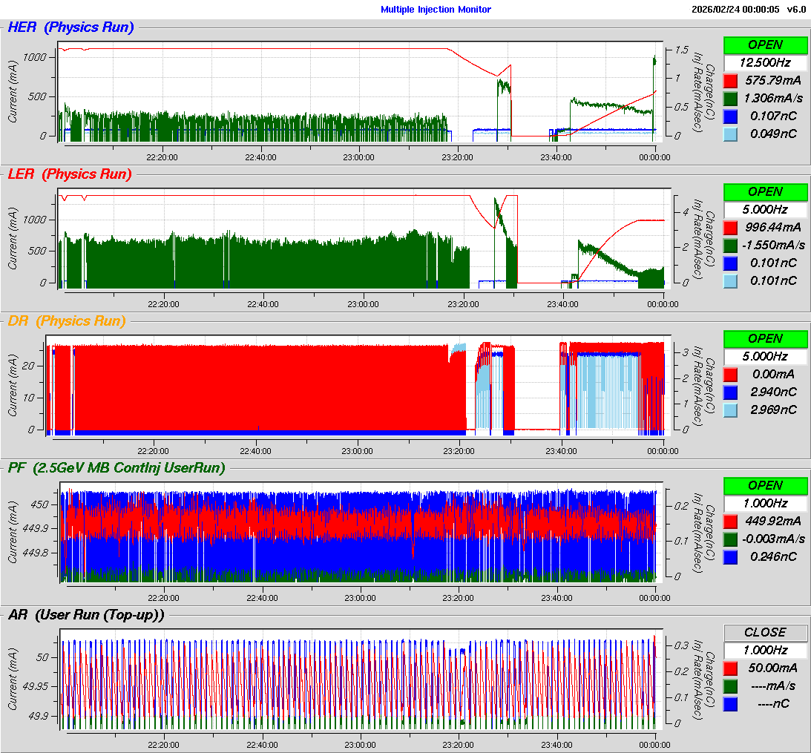The height and width of the screenshot is (753, 811).
Task: Click the blue AR charge legend swatch
Action: click(x=730, y=703)
